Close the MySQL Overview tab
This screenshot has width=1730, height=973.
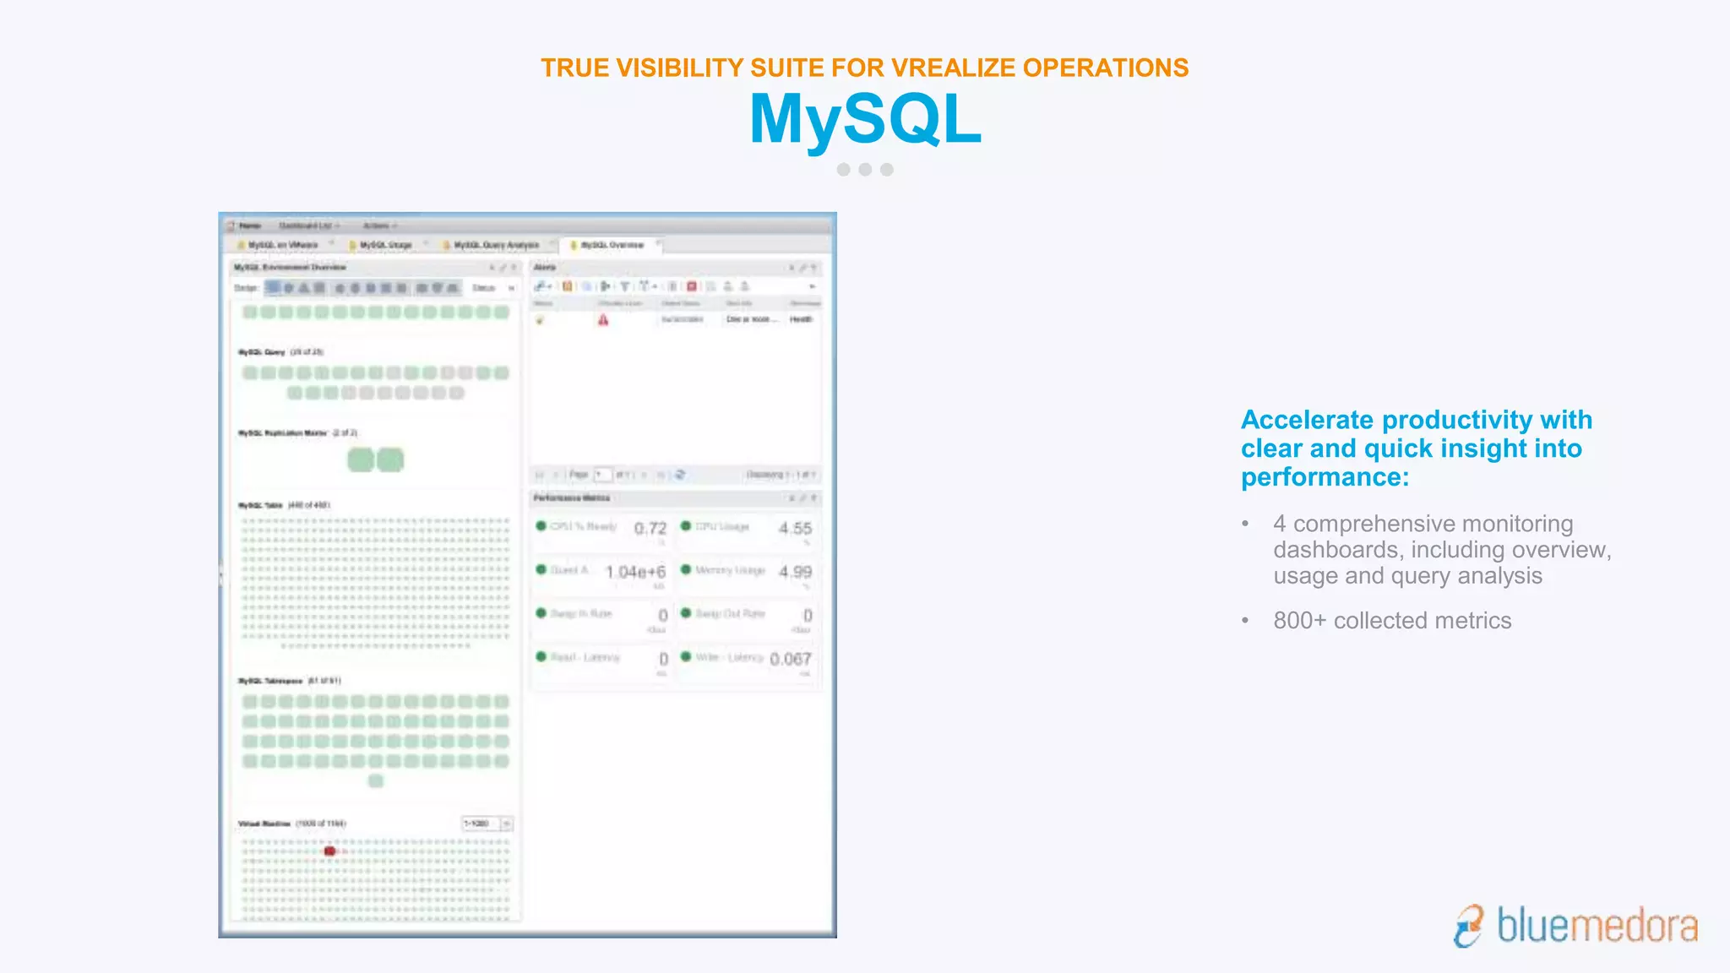658,244
